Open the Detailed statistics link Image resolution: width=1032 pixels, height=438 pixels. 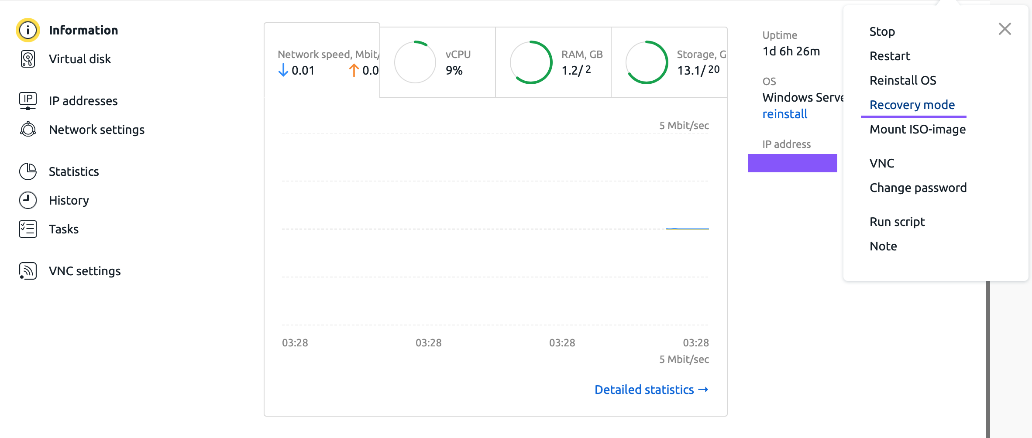[x=651, y=390]
